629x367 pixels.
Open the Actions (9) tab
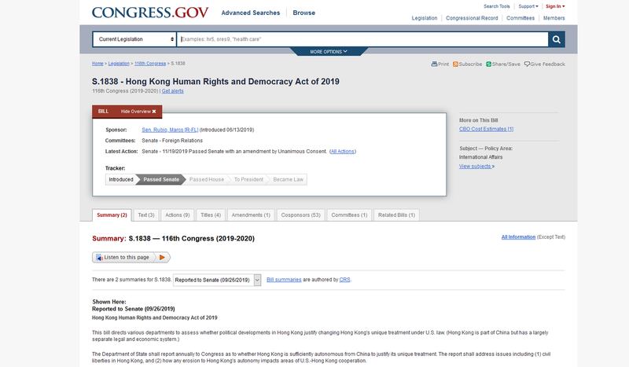coord(177,215)
